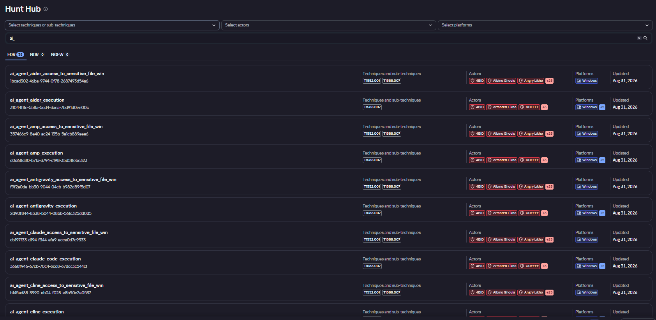Open the ai_agent_claude_code_execution rule

46,259
